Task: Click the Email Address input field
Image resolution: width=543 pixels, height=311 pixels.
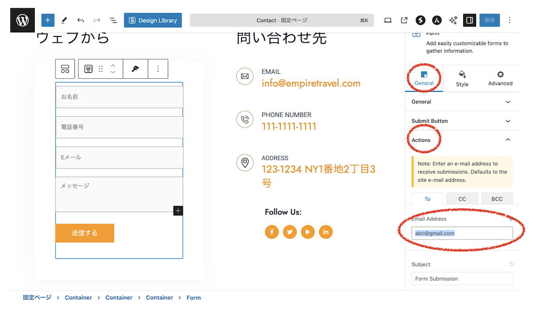Action: point(462,233)
